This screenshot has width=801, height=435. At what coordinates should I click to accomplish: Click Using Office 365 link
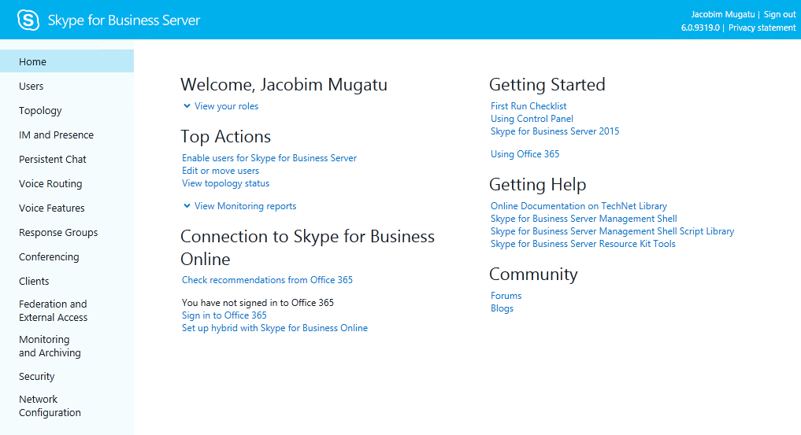click(525, 154)
